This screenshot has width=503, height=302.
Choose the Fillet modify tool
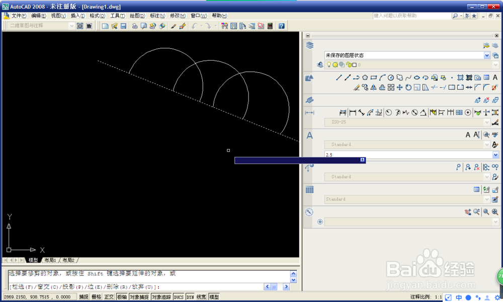click(x=486, y=87)
